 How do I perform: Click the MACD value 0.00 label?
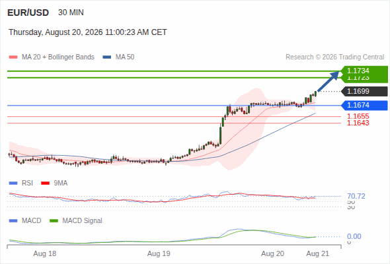pos(354,236)
